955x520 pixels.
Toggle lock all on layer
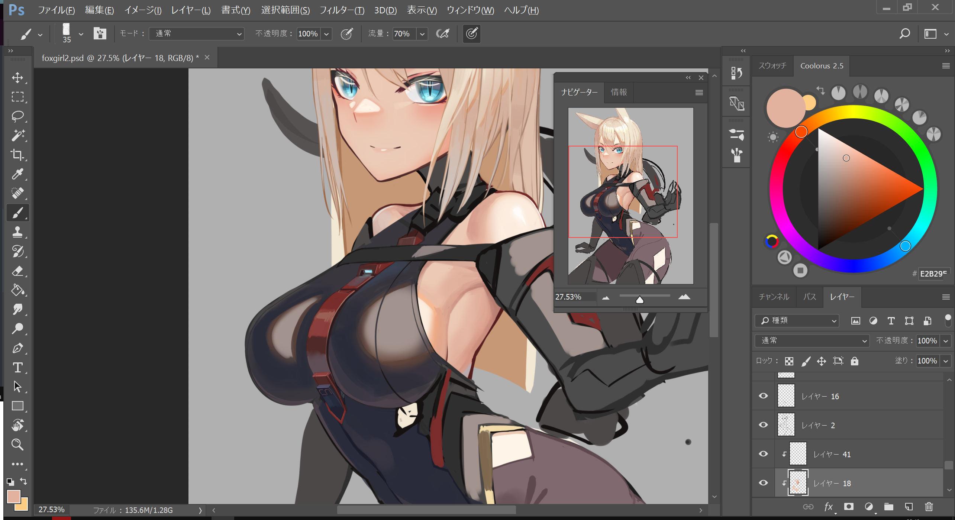(854, 361)
